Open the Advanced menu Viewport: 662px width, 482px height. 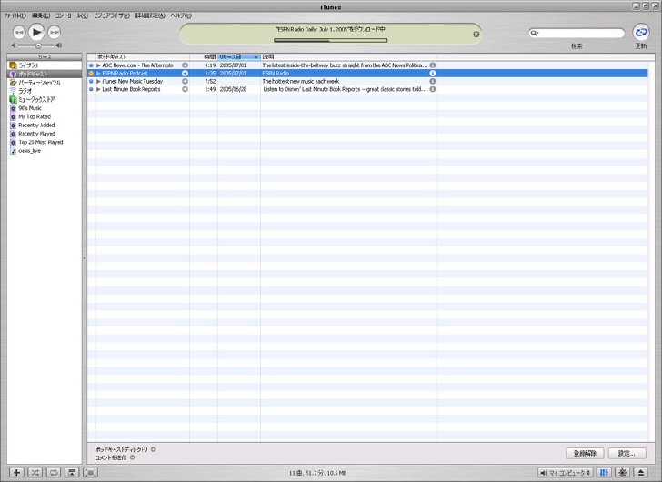pyautogui.click(x=150, y=15)
